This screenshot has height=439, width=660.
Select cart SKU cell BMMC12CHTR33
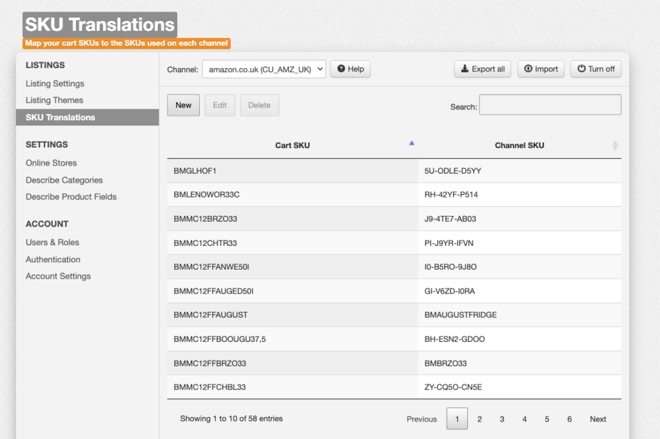[x=293, y=243]
